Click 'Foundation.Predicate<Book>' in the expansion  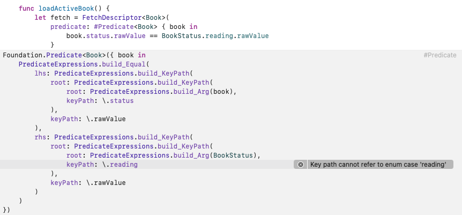point(54,55)
